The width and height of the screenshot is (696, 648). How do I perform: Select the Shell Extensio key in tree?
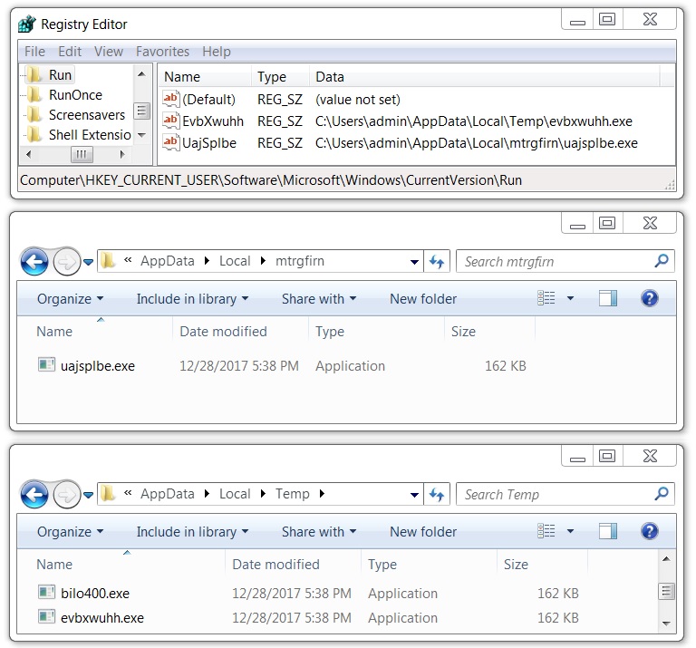click(90, 135)
